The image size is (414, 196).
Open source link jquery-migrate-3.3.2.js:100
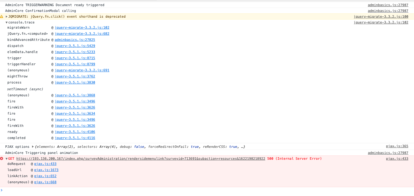381,16
